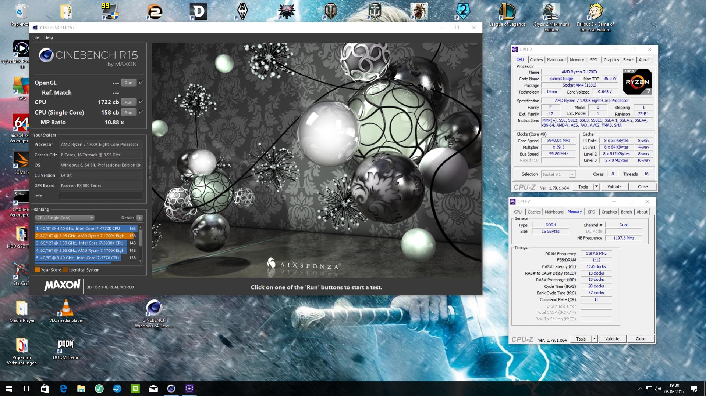Select the i7-3770 ranking entry
The image size is (706, 396).
click(86, 258)
